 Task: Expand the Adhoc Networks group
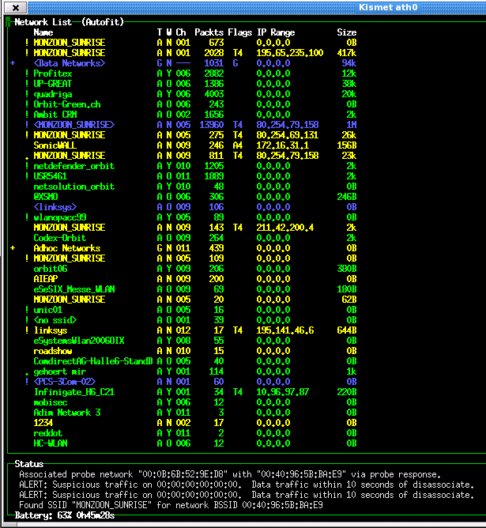click(x=13, y=248)
